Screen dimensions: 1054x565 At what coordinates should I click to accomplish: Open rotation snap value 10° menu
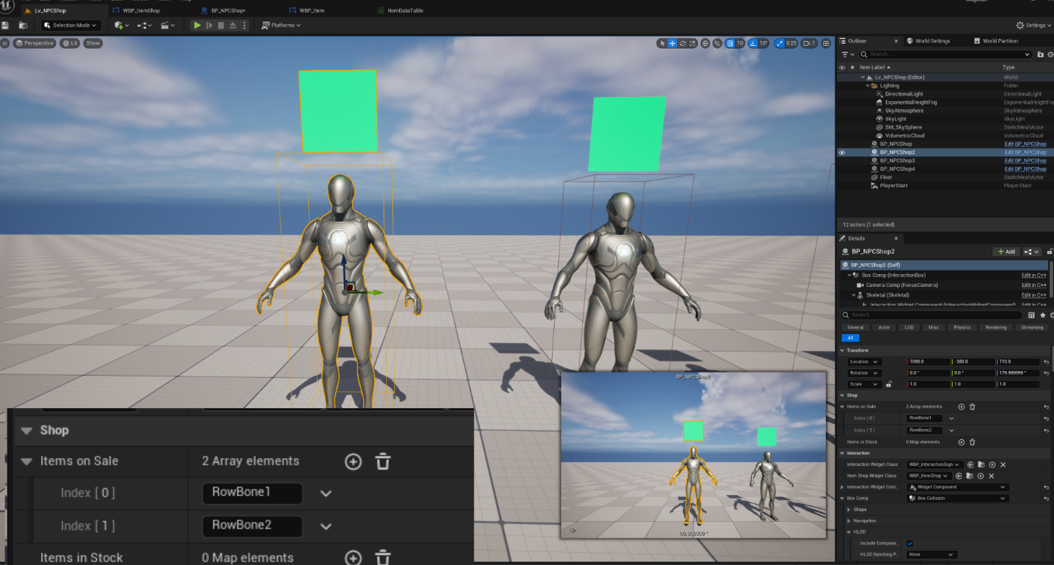coord(763,43)
